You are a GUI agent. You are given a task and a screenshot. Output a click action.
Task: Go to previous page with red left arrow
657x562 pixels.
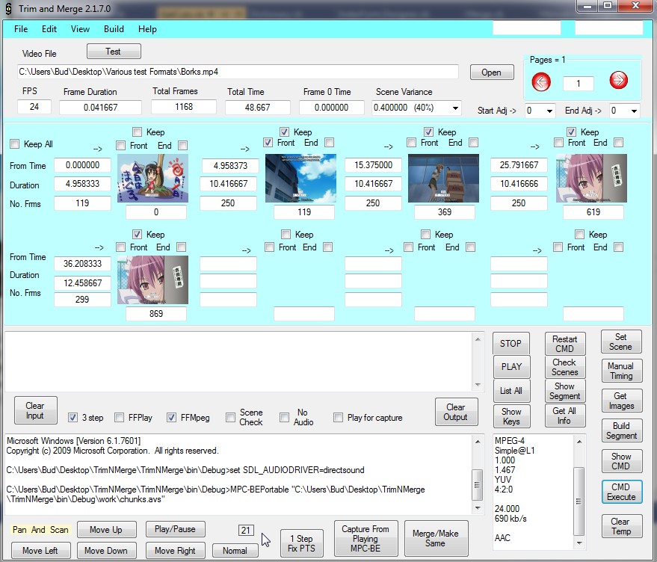click(541, 81)
